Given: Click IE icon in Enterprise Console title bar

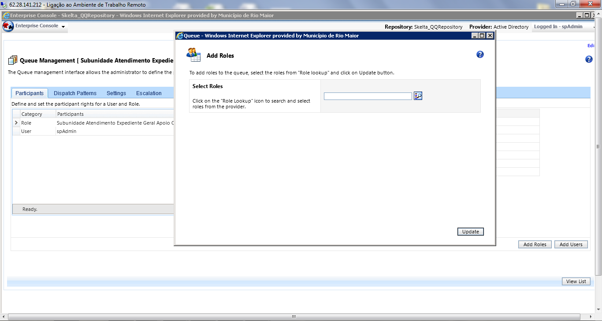Looking at the screenshot, I should [x=6, y=15].
